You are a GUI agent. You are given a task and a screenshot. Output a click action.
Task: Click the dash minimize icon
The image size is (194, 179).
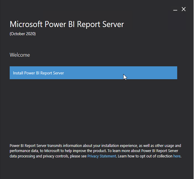coord(175,10)
